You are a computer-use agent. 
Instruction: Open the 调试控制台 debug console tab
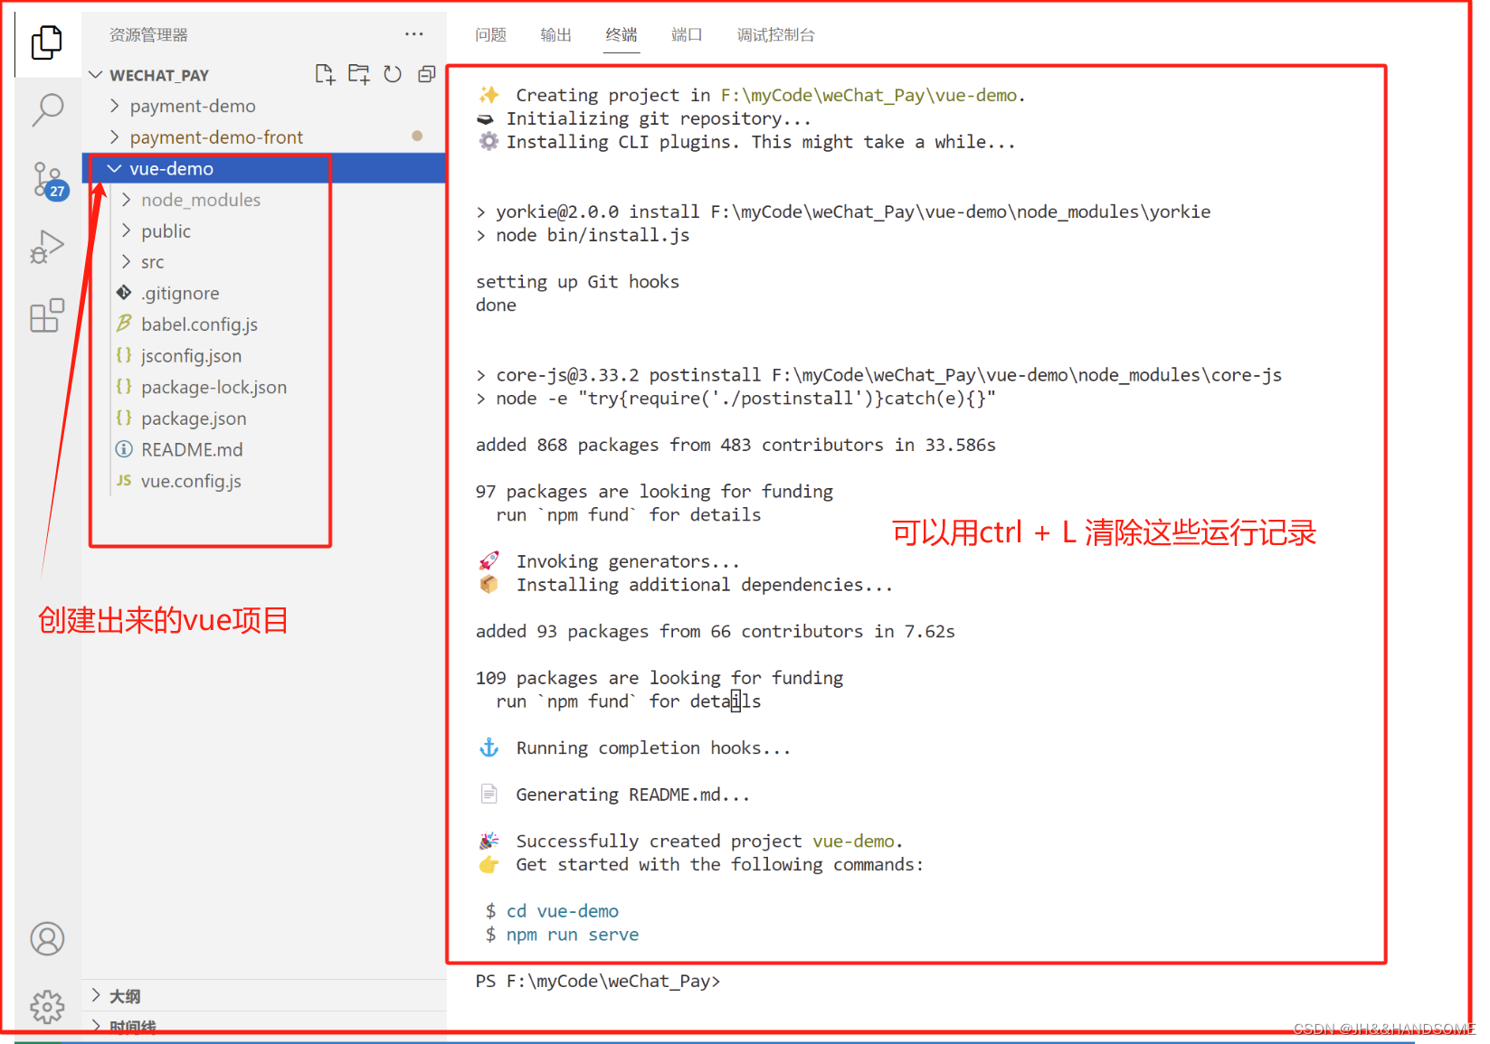point(775,34)
